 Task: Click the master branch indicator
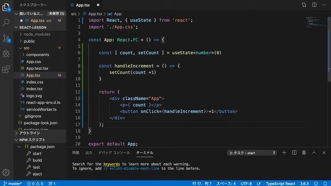12,183
